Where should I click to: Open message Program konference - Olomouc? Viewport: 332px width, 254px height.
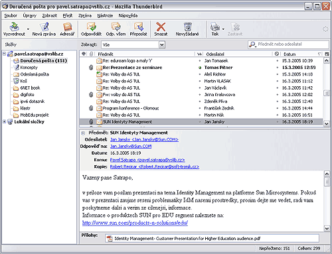tap(131, 108)
